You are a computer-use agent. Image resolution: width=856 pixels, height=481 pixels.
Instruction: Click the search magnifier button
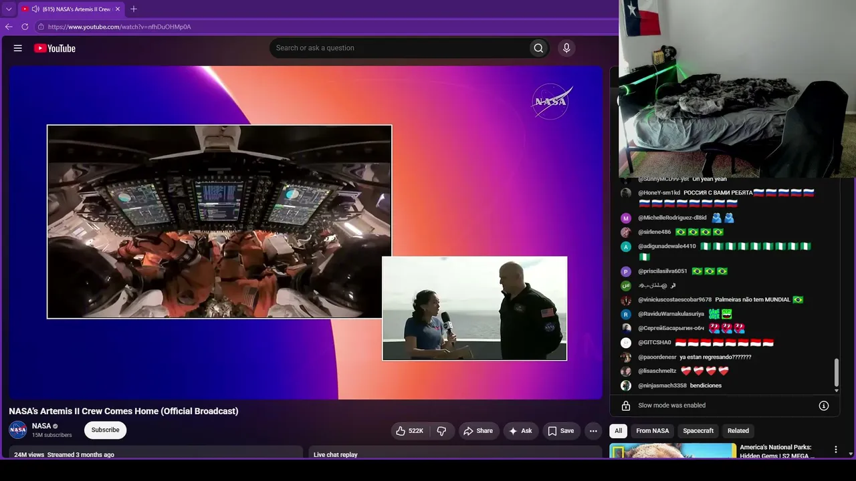538,48
